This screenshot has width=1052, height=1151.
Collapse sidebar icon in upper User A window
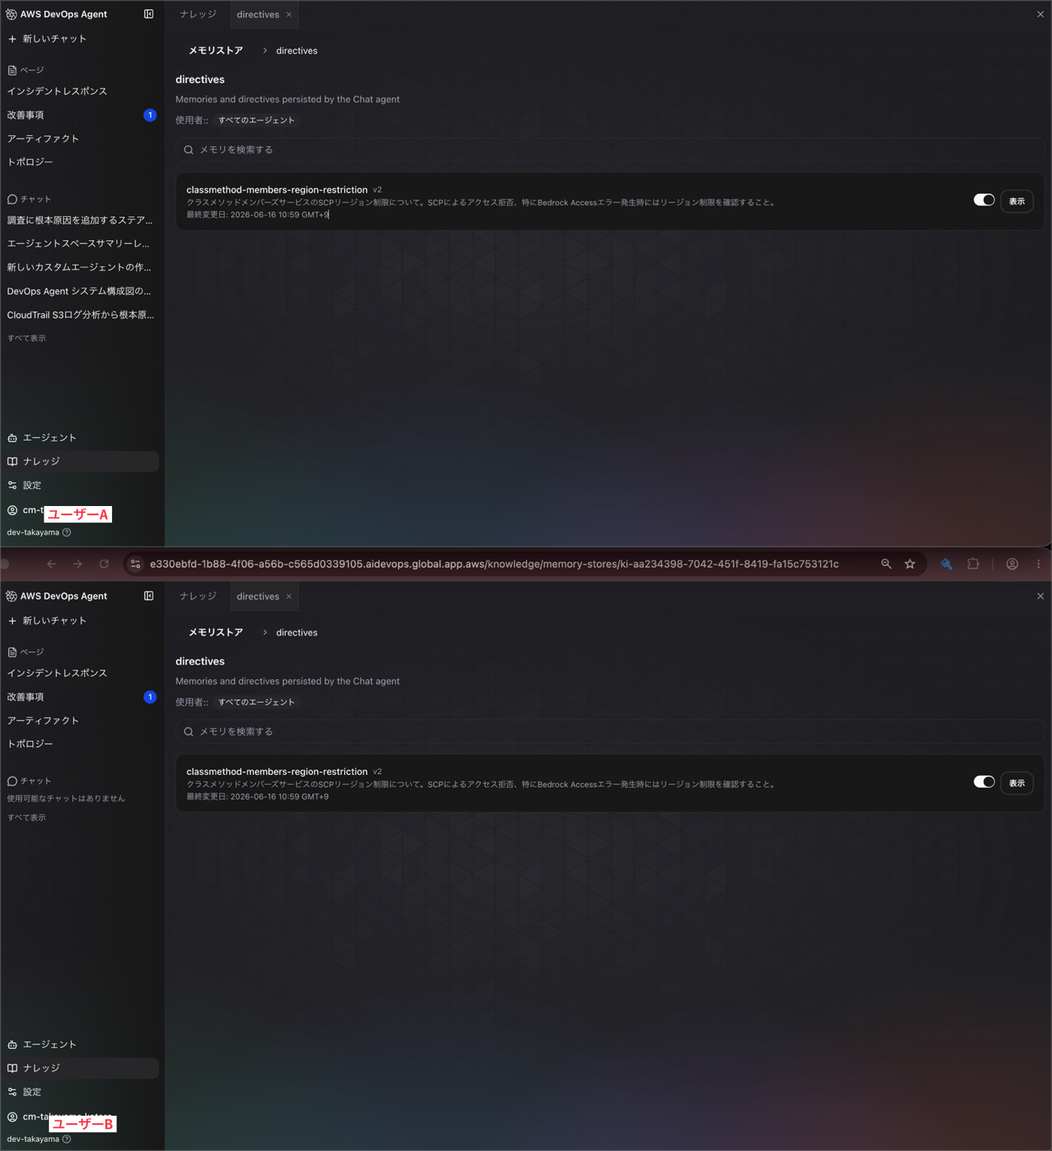[149, 14]
